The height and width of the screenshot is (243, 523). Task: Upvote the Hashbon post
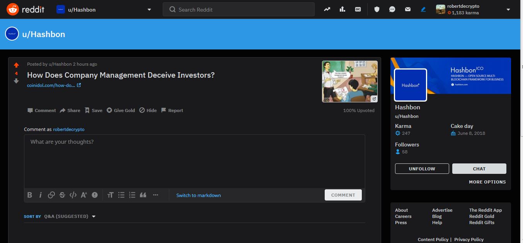point(16,65)
